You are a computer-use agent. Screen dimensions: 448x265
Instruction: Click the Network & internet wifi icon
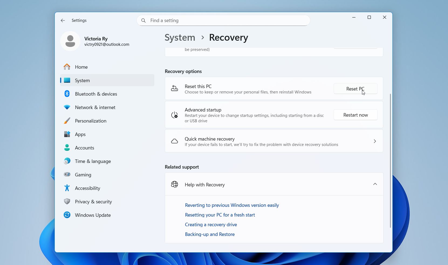tap(67, 107)
